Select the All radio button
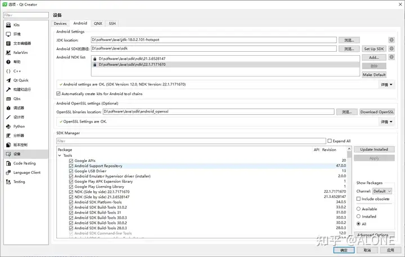Screen dimensions: 405x257 tap(358, 224)
